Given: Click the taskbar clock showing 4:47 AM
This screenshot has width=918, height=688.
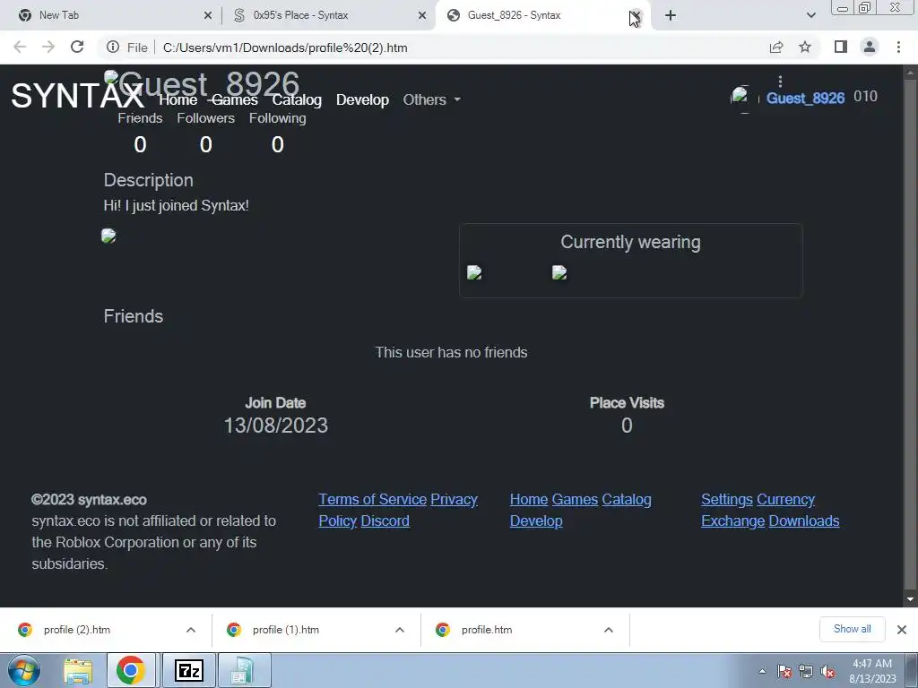Looking at the screenshot, I should pyautogui.click(x=872, y=671).
